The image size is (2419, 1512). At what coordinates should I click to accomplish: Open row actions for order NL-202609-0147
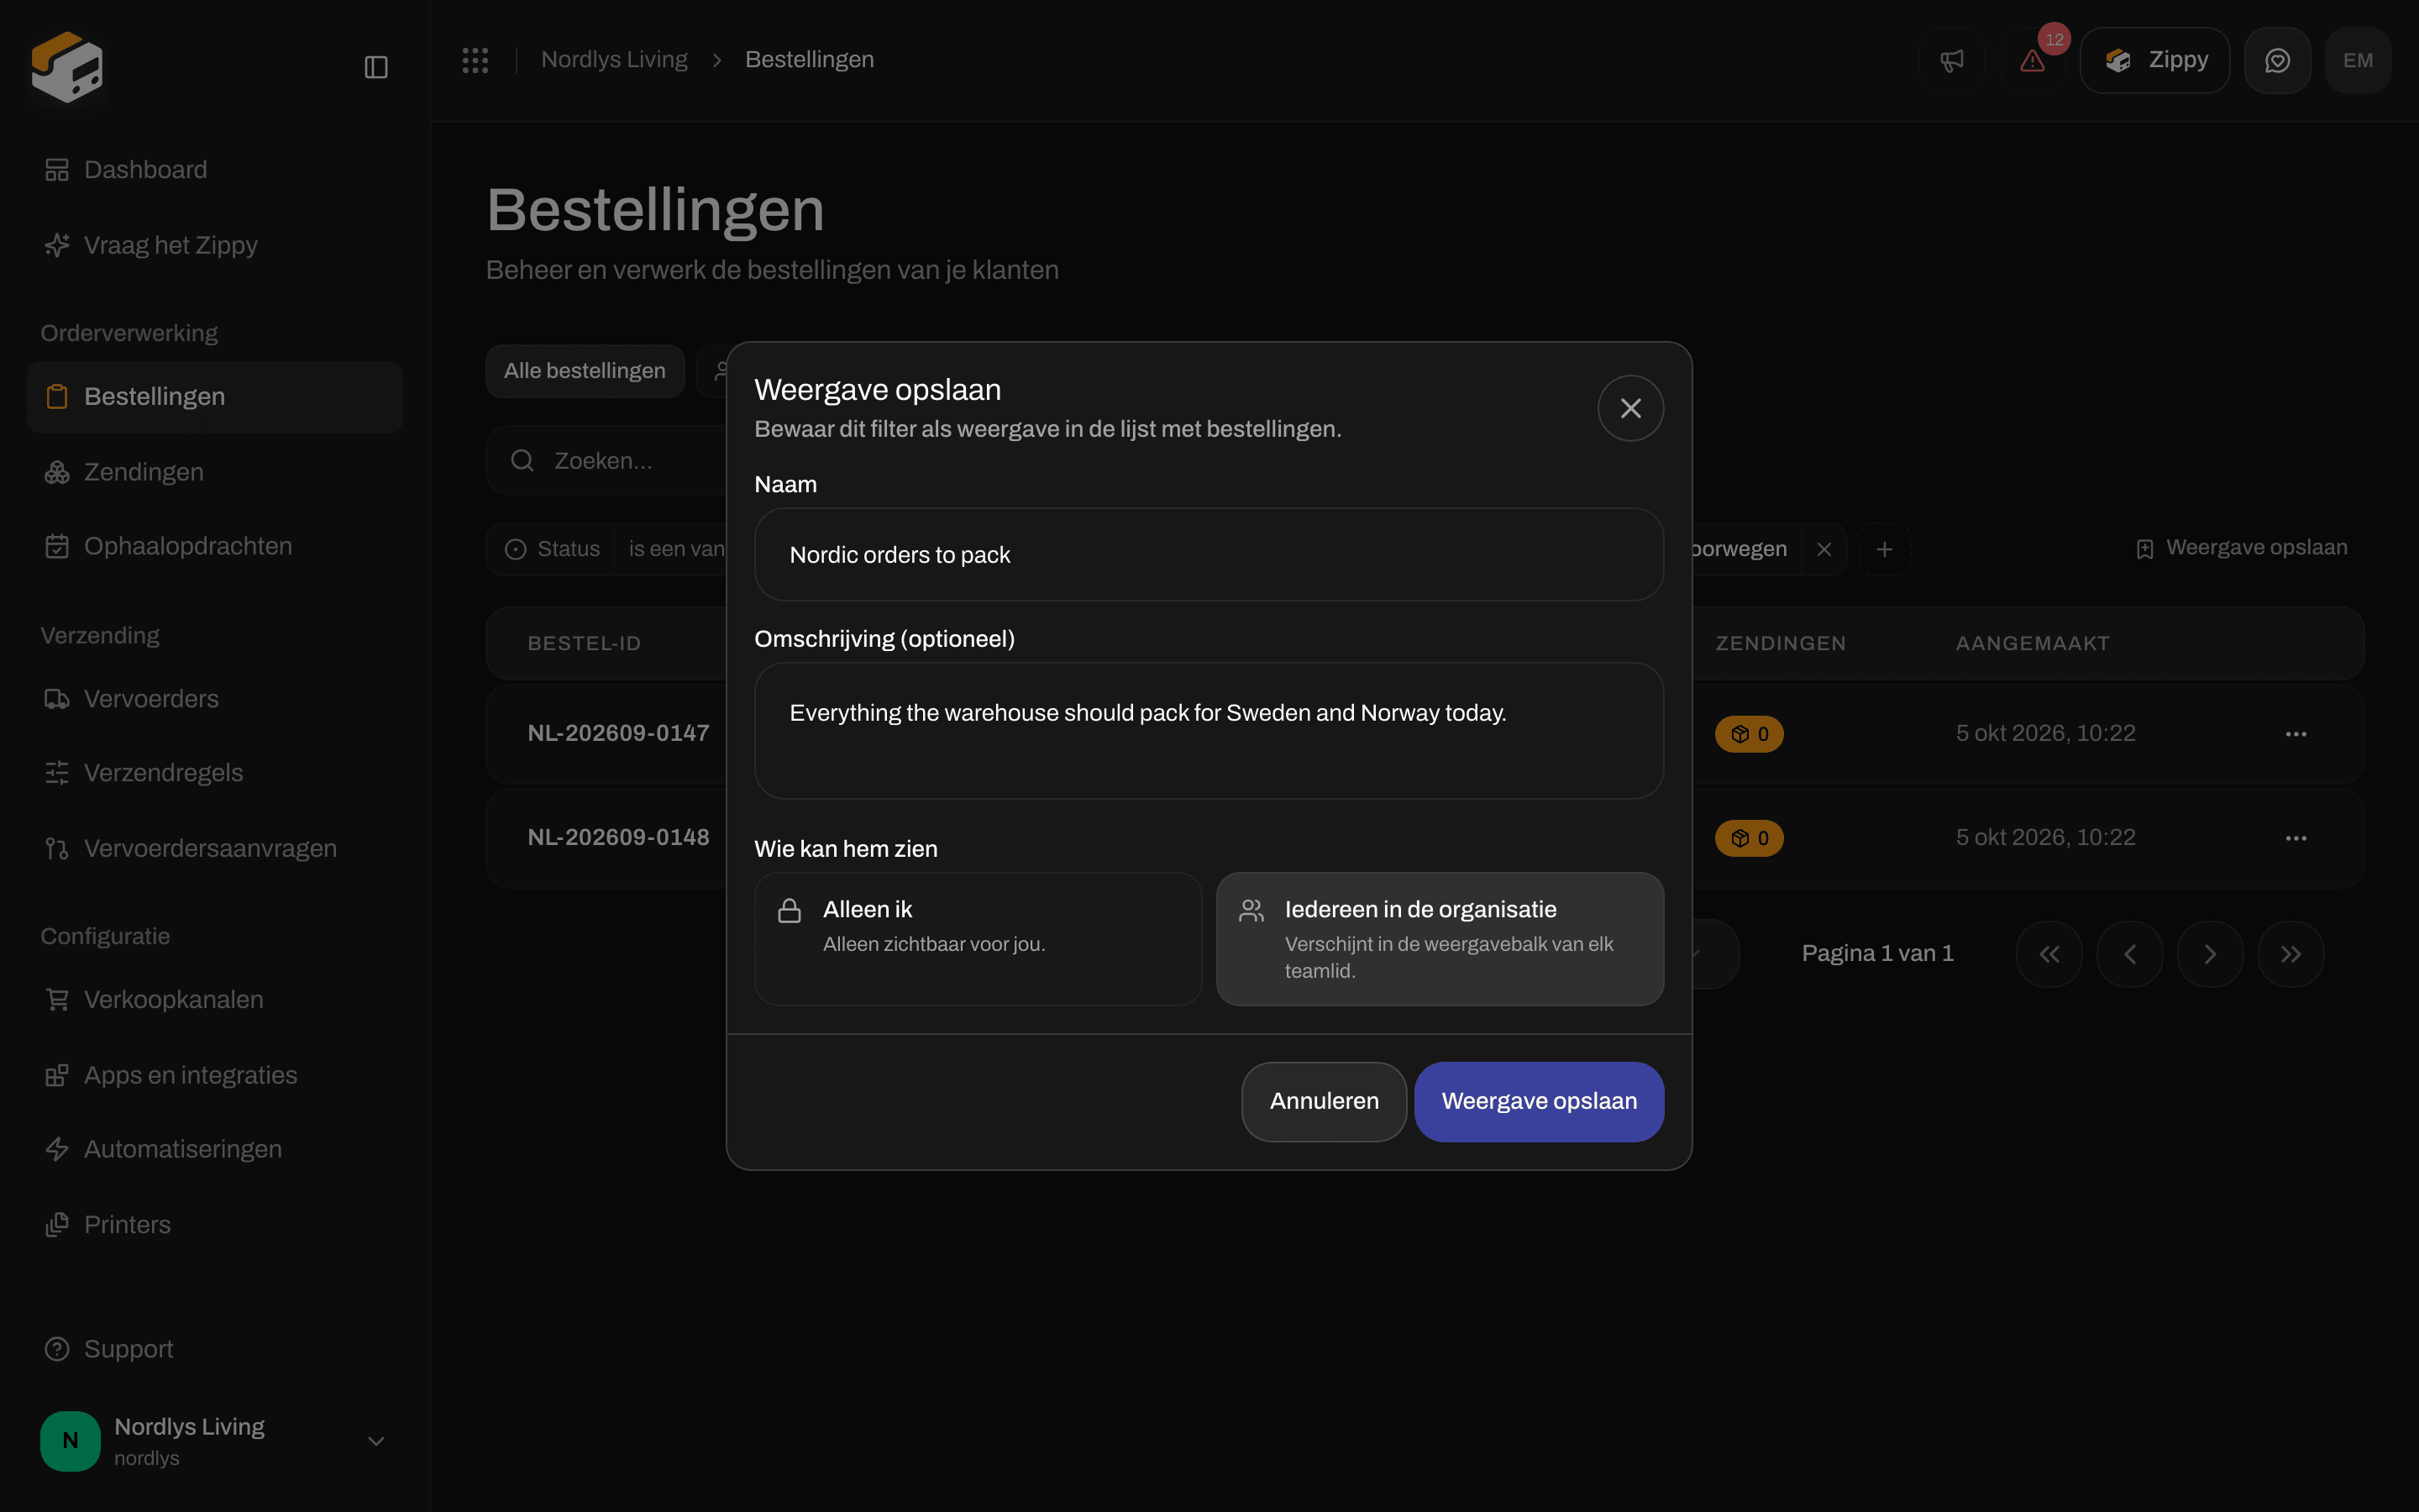click(2296, 734)
